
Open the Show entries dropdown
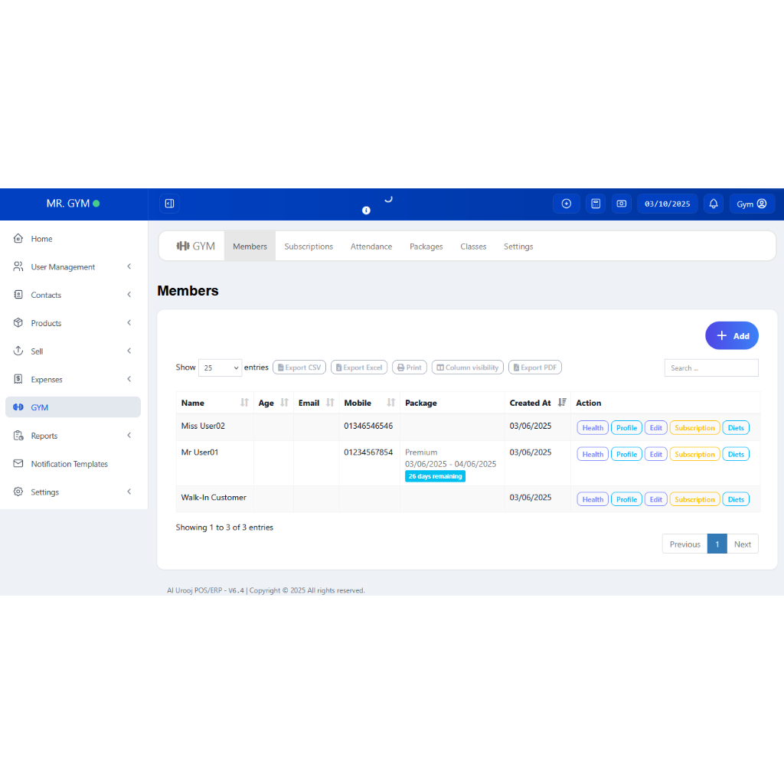220,367
